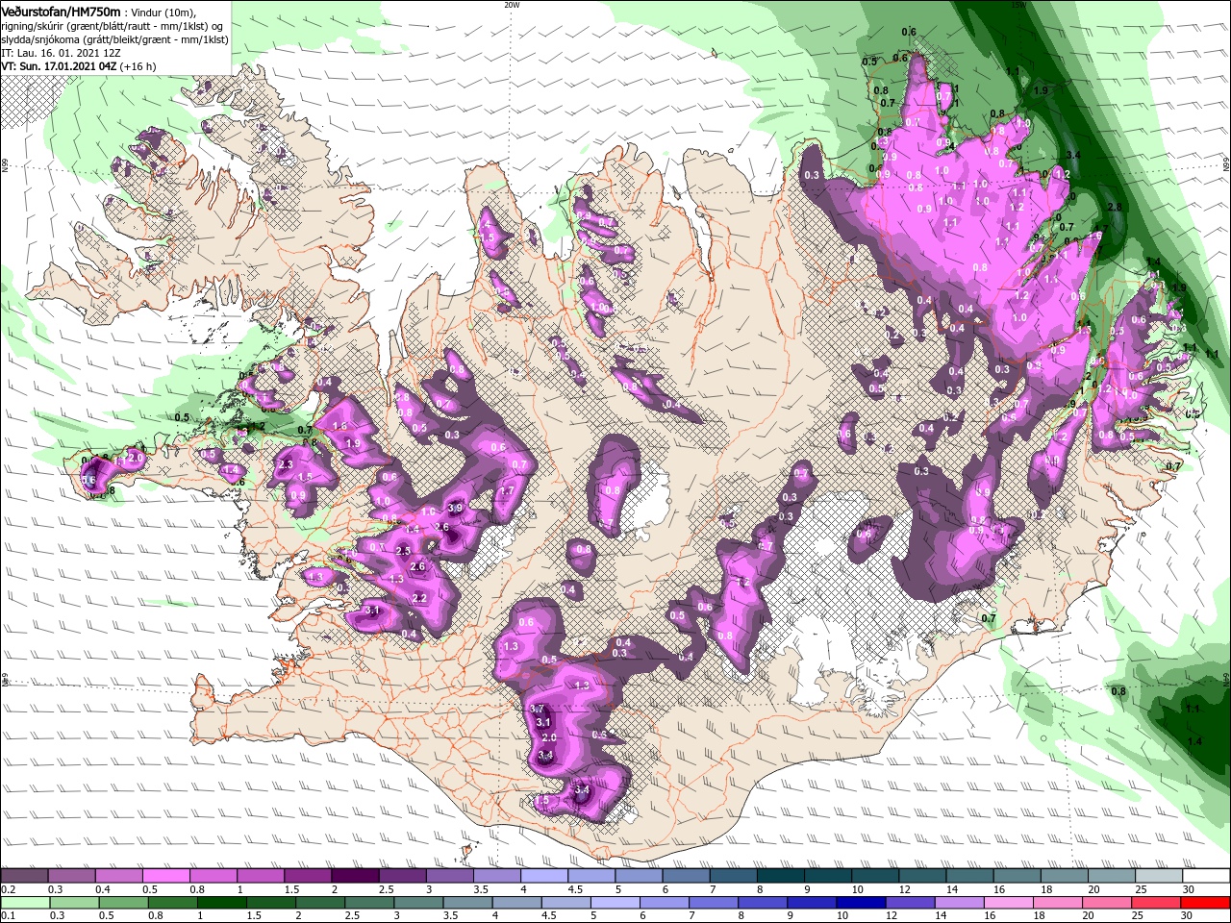Click the 2.2 snowfall value on map
This screenshot has width=1231, height=923.
(419, 598)
